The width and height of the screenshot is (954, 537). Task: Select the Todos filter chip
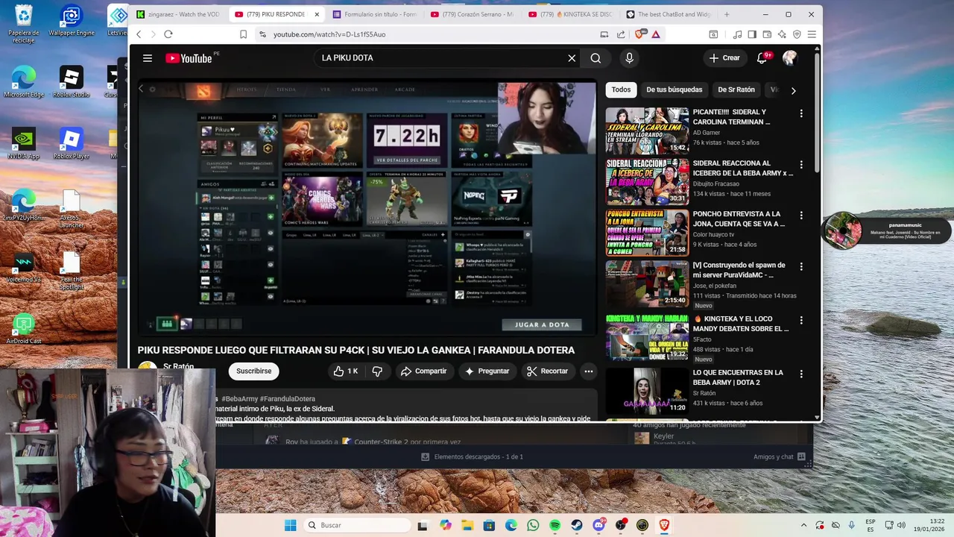tap(621, 89)
